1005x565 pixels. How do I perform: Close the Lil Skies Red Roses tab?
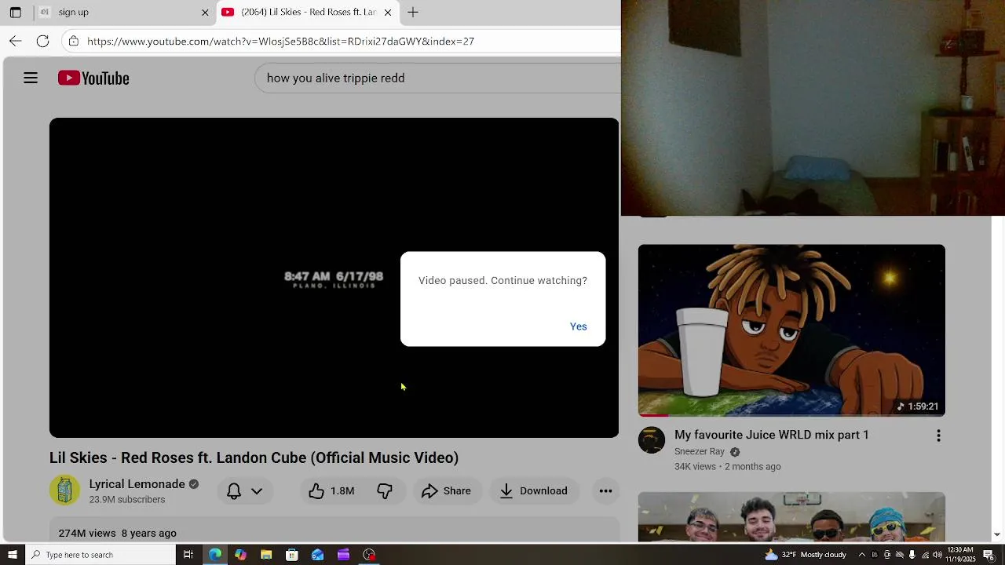click(x=387, y=13)
